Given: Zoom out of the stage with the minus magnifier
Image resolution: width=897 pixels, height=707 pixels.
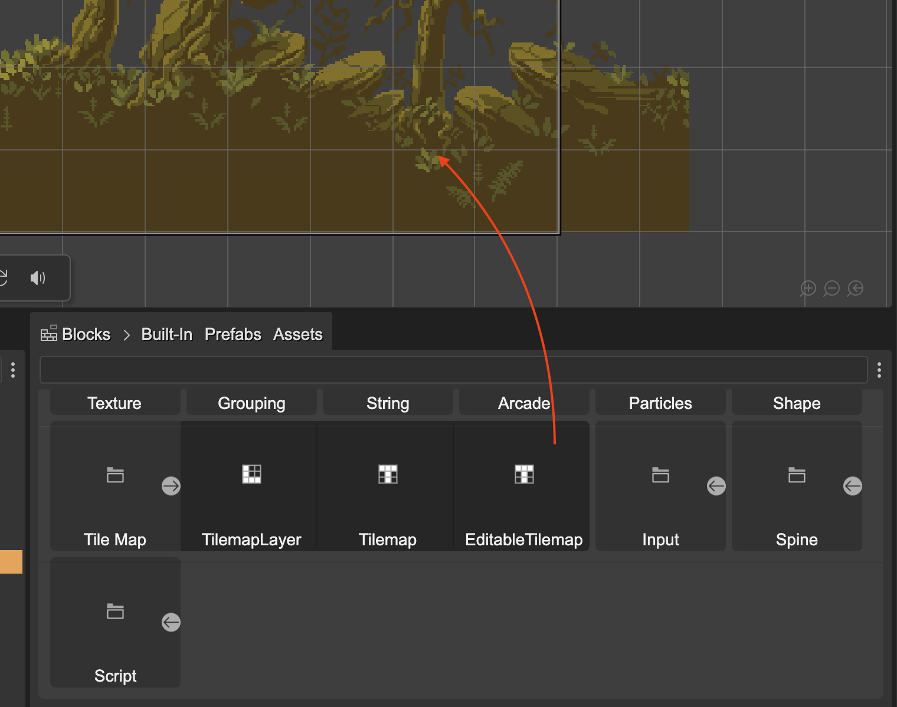Looking at the screenshot, I should pyautogui.click(x=831, y=289).
